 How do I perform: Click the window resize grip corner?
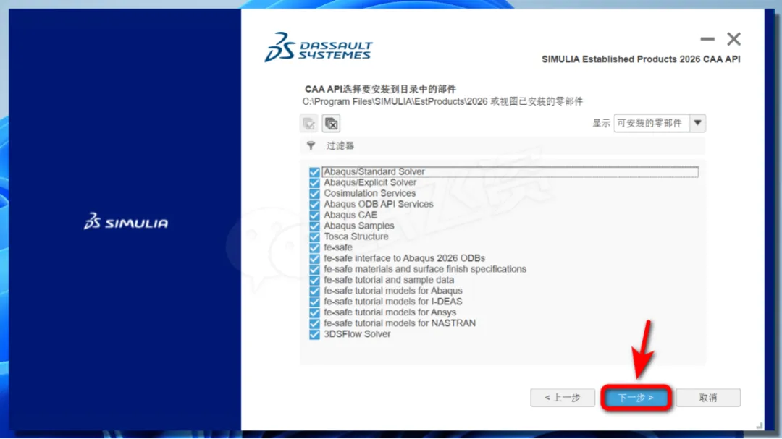click(759, 425)
